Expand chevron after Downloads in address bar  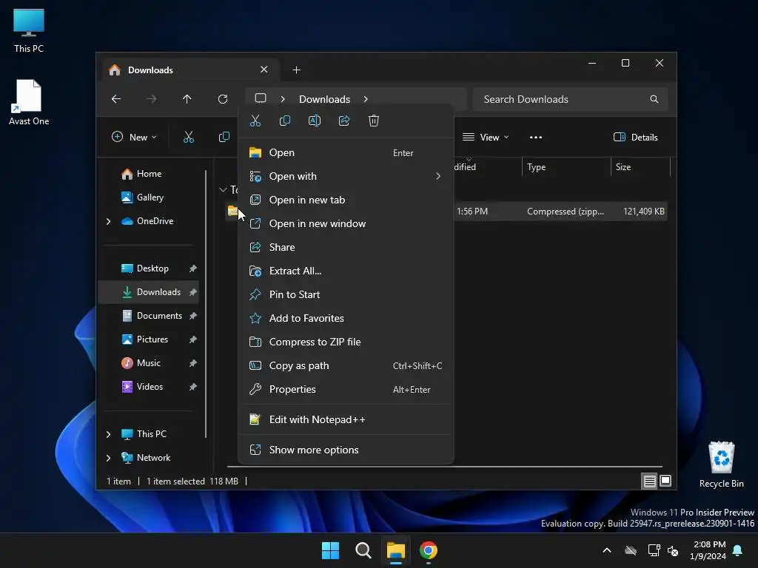pos(366,99)
